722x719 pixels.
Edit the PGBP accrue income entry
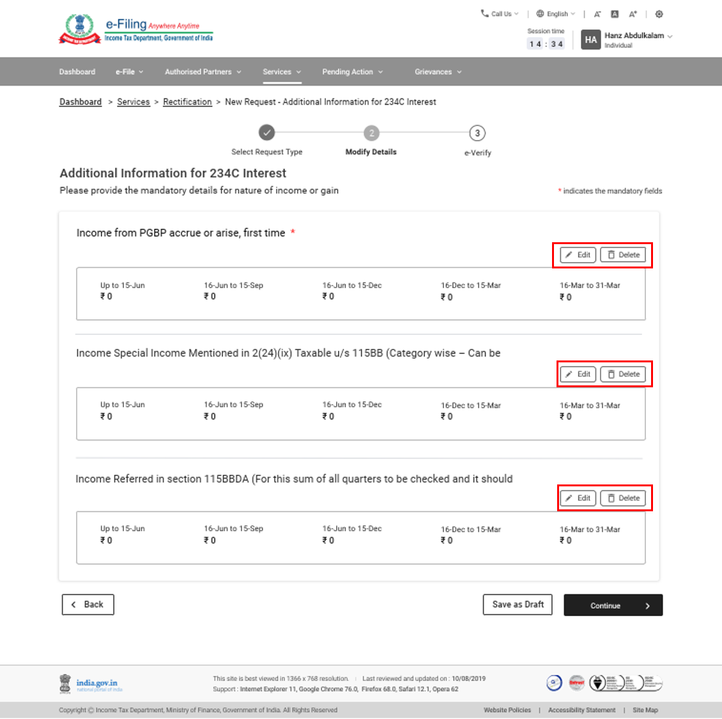click(577, 254)
